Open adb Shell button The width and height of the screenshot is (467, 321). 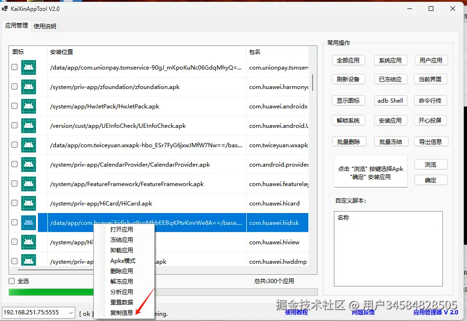coord(390,101)
